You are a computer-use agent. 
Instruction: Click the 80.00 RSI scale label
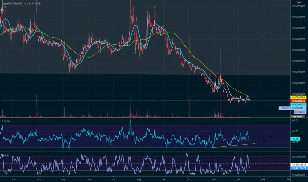click(x=295, y=120)
